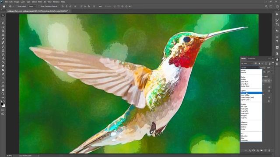Click the Home icon in options bar

4,7
